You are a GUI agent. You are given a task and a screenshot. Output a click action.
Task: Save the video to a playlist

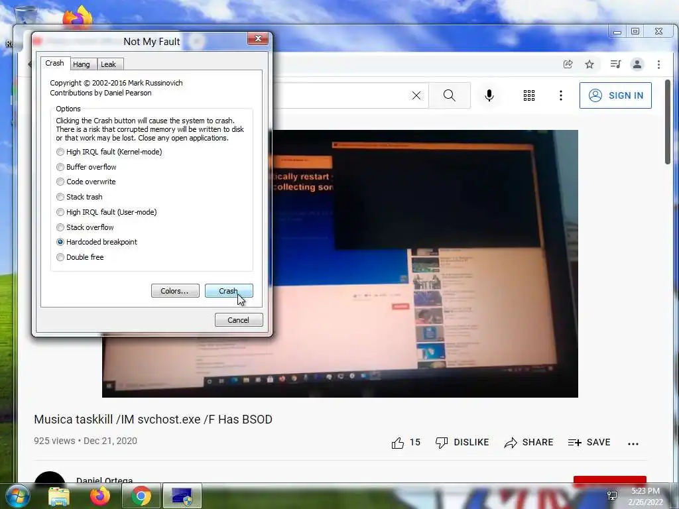(589, 442)
